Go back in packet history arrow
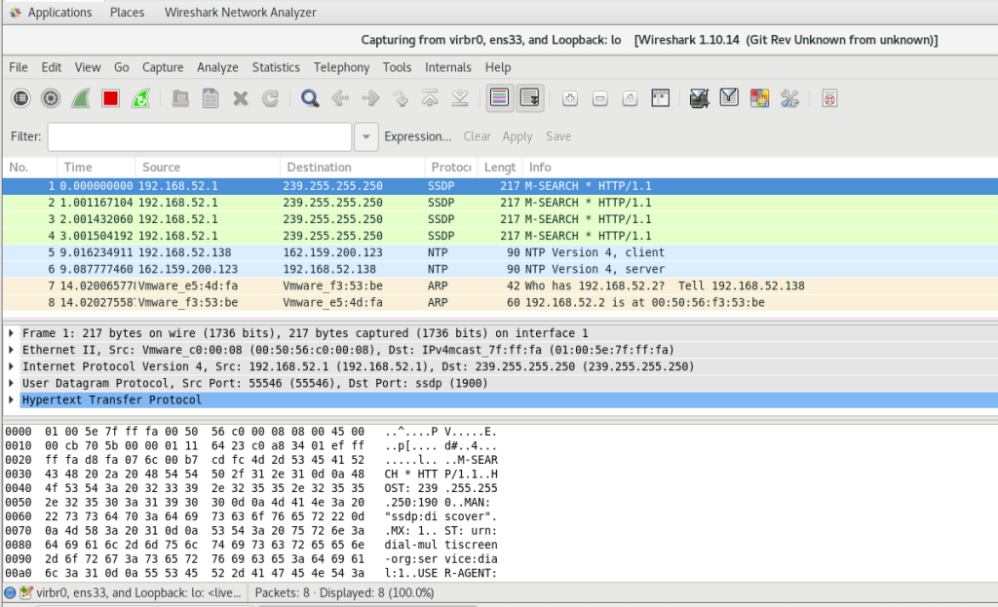The image size is (998, 607). coord(340,98)
